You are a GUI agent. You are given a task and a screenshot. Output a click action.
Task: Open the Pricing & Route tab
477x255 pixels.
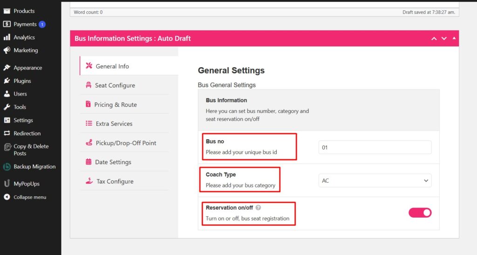coord(124,104)
